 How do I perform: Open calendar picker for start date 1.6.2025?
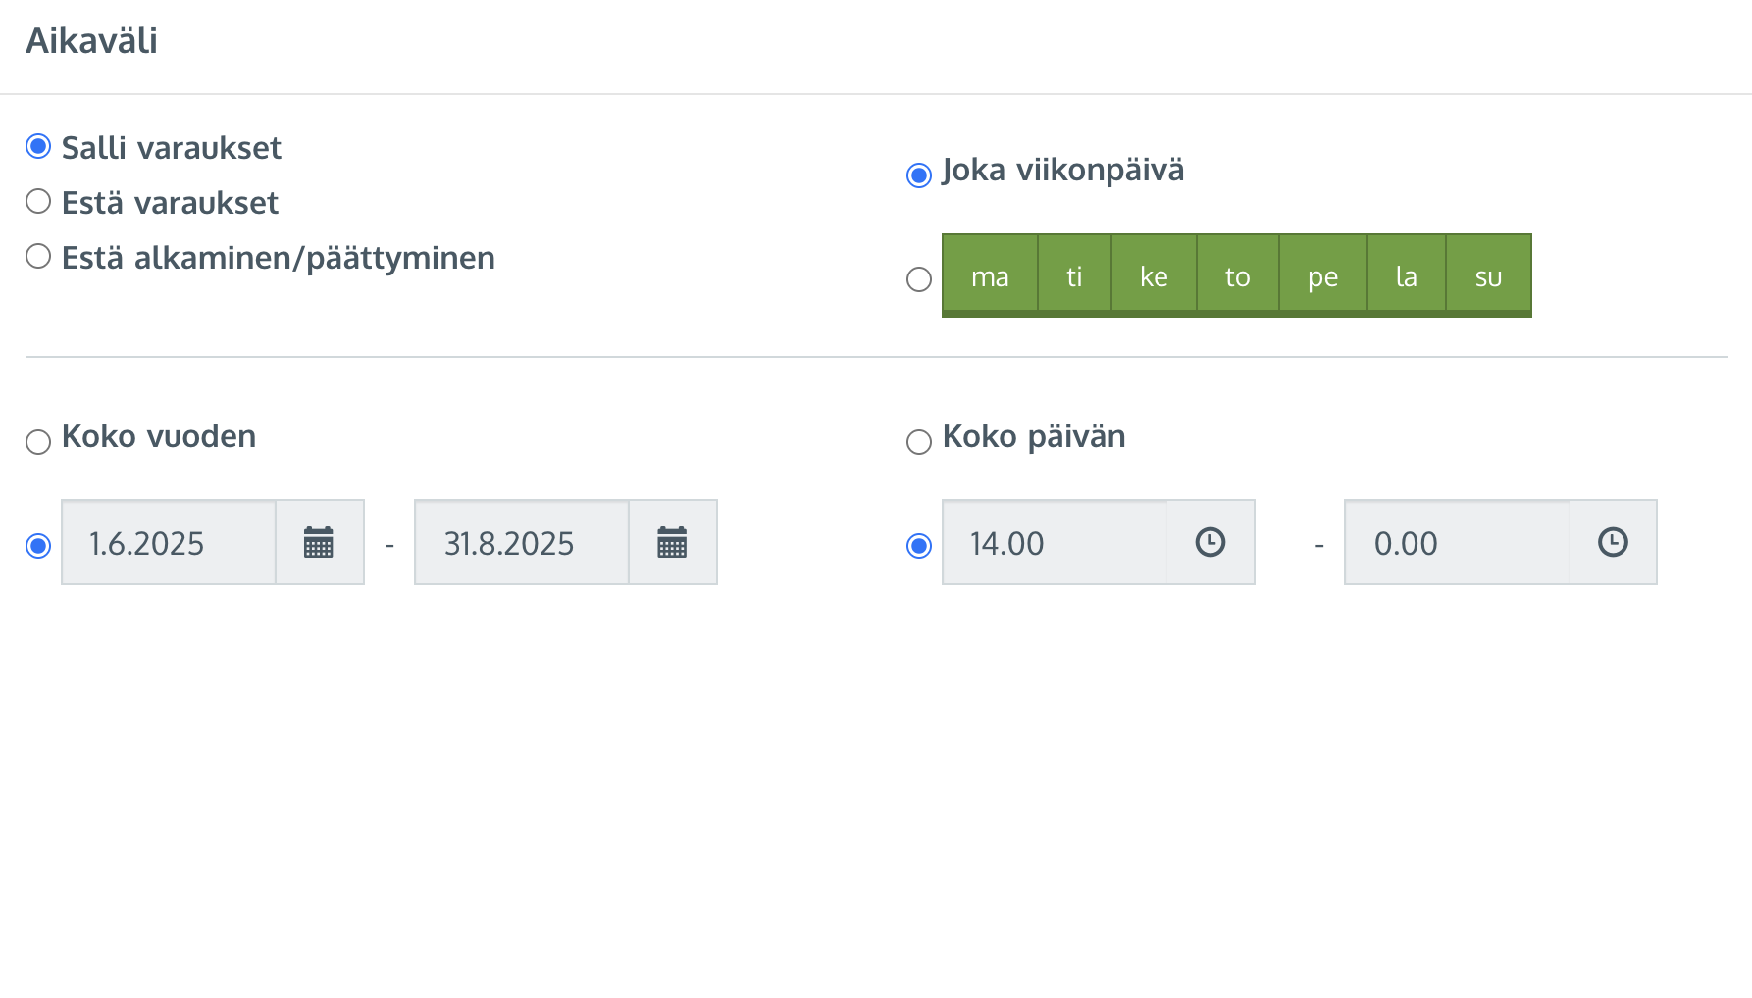point(320,542)
